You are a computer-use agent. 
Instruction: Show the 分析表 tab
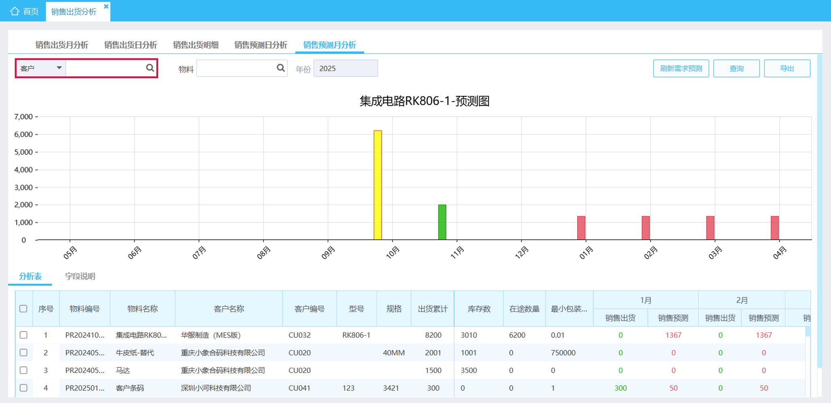click(x=30, y=276)
